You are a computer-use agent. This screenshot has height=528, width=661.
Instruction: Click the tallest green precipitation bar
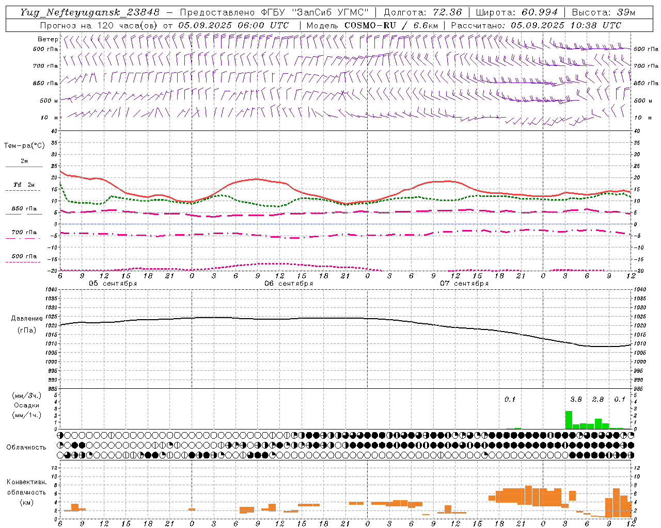pyautogui.click(x=569, y=420)
